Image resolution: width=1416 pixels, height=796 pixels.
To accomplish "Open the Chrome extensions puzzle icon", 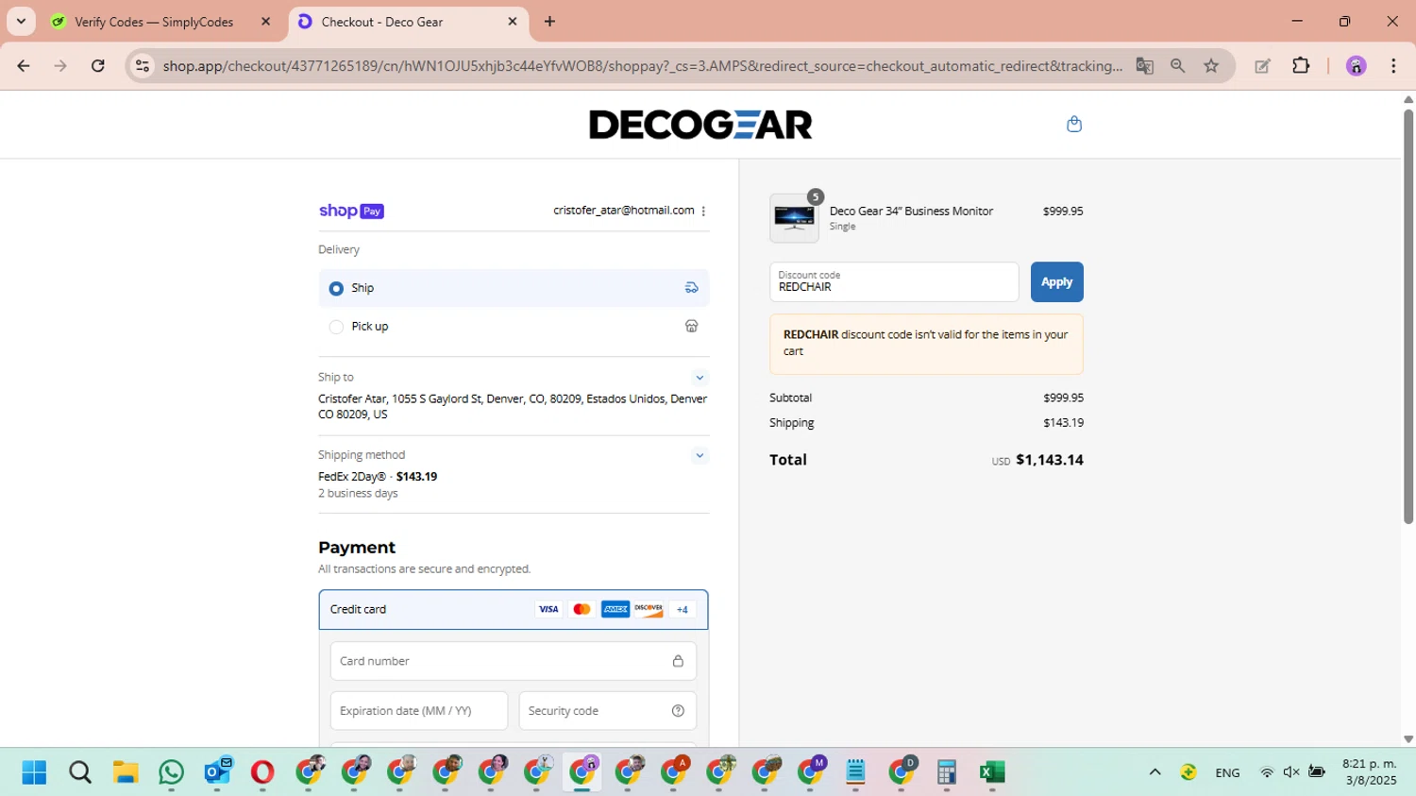I will [1301, 66].
